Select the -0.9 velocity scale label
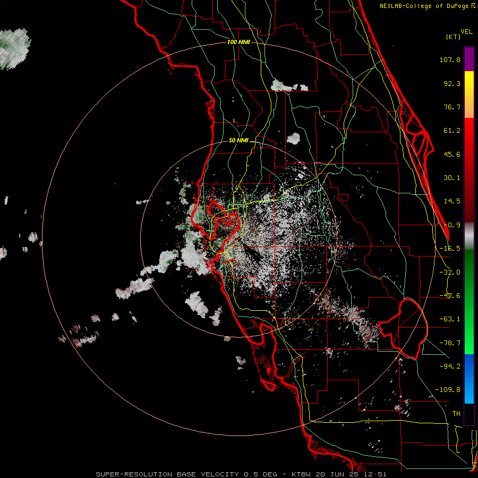 452,225
